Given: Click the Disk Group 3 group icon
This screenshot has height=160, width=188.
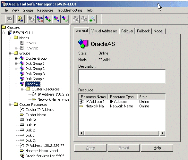Looking at the screenshot, I should pyautogui.click(x=22, y=74).
